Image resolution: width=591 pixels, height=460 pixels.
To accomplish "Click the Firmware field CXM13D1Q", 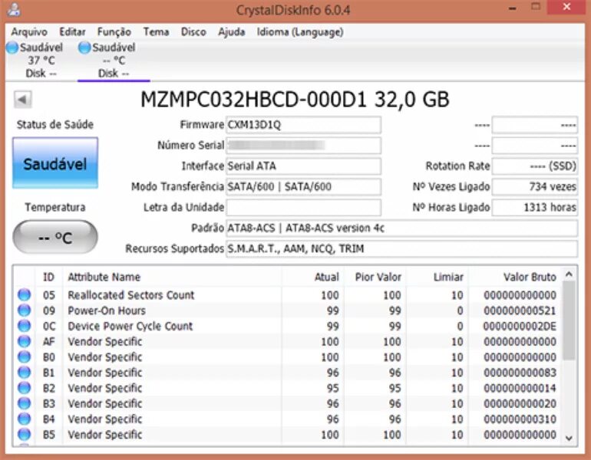I will coord(303,125).
